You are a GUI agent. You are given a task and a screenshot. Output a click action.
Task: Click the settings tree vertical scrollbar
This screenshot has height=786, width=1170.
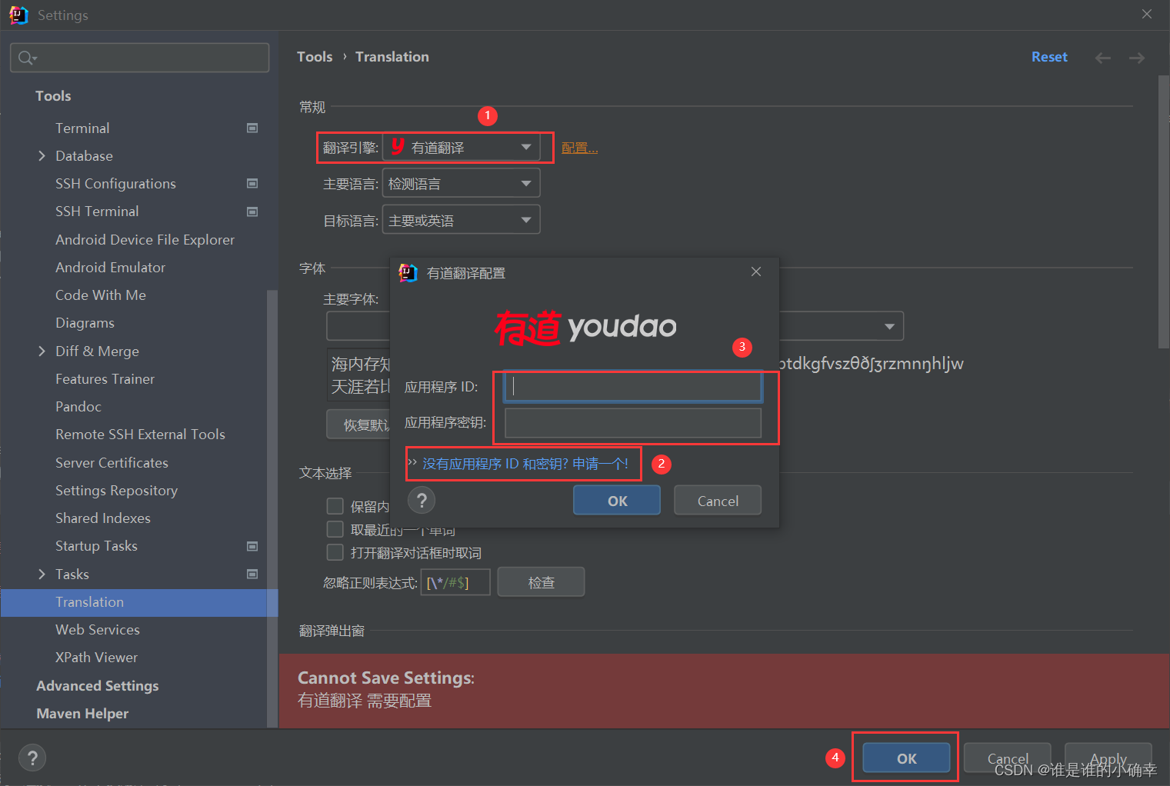pyautogui.click(x=272, y=508)
